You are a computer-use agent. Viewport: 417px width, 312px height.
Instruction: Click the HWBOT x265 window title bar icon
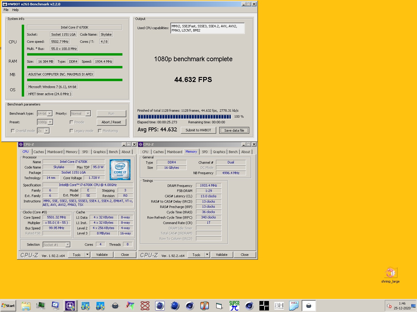[x=5, y=4]
